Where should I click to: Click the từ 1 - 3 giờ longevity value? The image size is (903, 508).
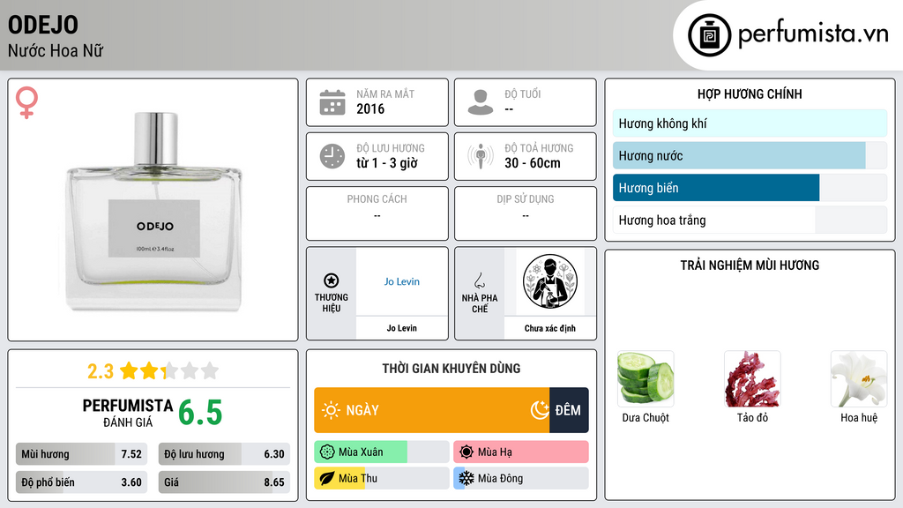pos(387,163)
